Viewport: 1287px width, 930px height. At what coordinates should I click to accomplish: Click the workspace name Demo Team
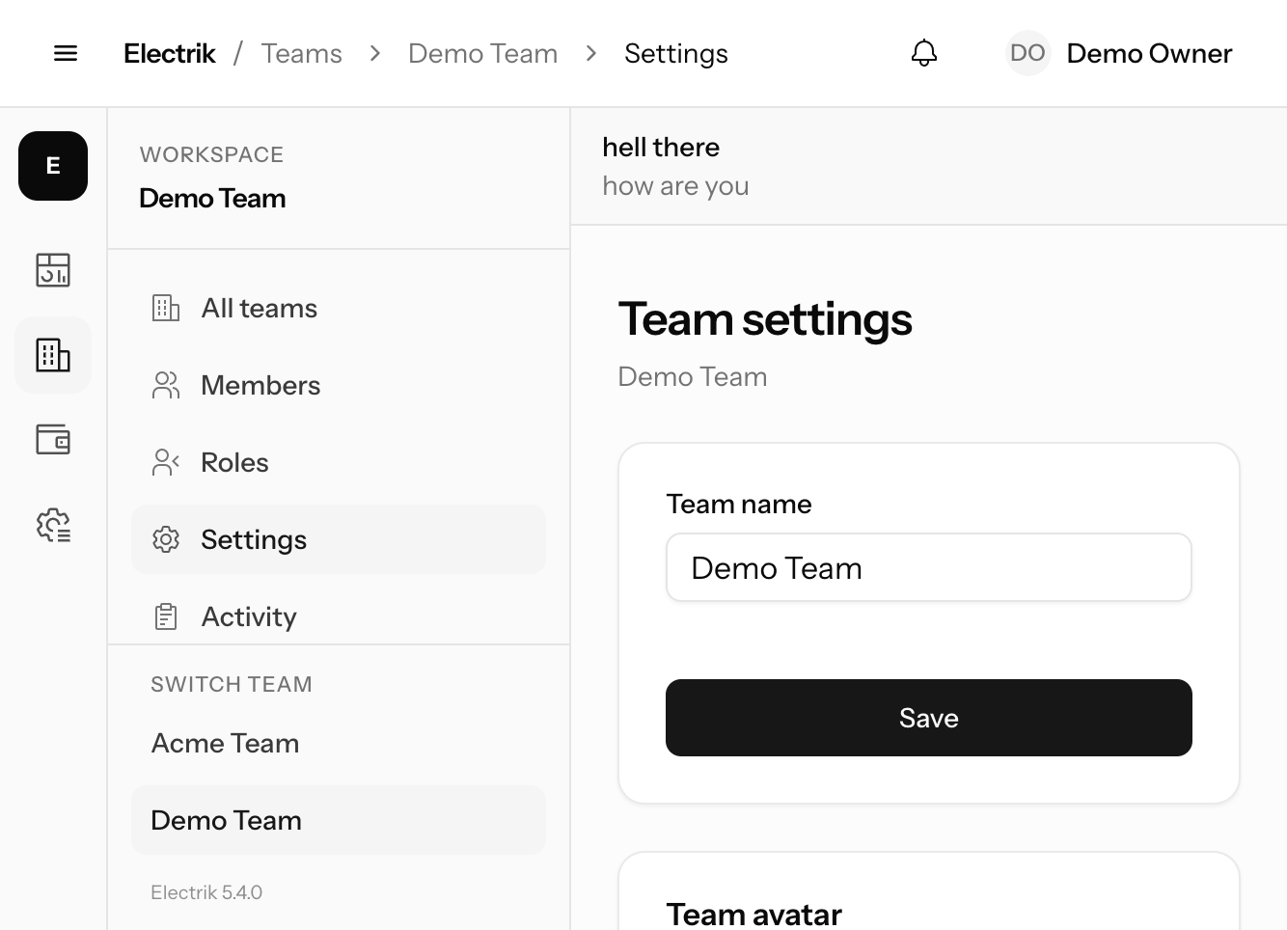pyautogui.click(x=212, y=198)
